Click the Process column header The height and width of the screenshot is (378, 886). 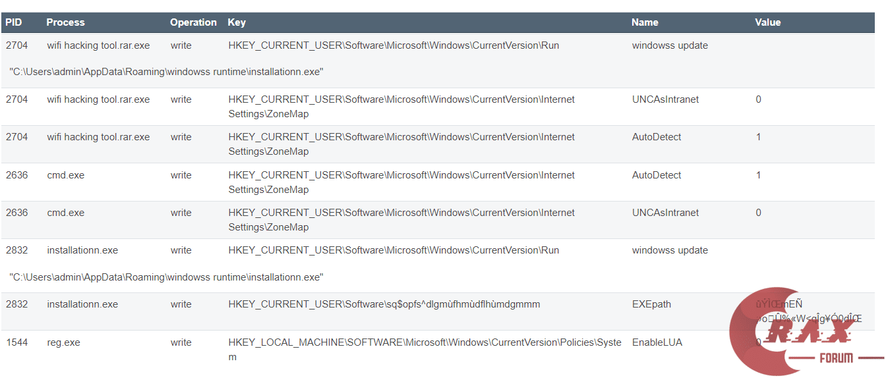pyautogui.click(x=65, y=22)
